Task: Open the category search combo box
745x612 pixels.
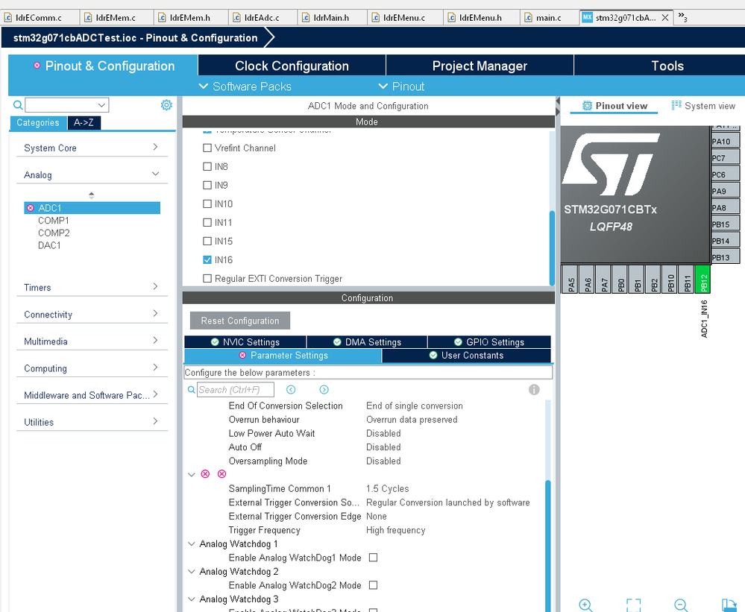Action: (67, 105)
